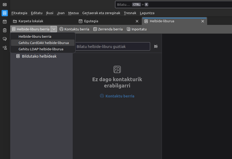Open the Tasks sidebar icon

(5, 30)
